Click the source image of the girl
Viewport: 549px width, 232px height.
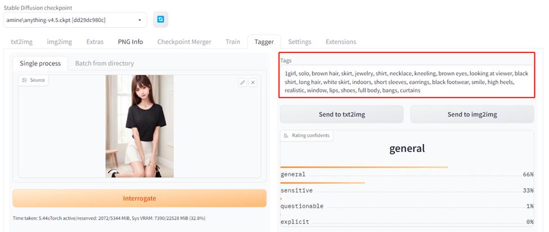click(140, 126)
